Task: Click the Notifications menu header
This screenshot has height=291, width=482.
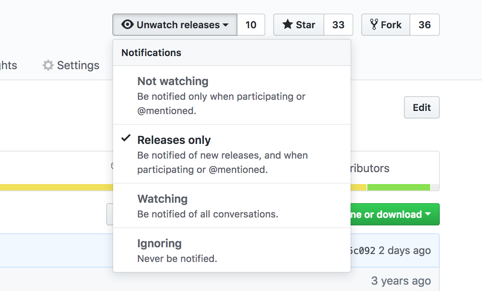Action: pyautogui.click(x=151, y=52)
